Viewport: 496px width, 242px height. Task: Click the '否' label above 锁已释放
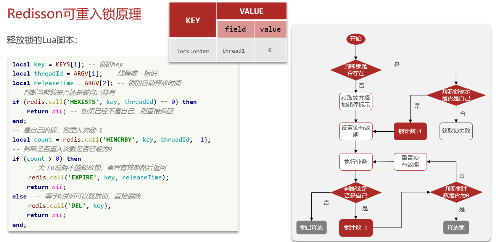pos(327,203)
